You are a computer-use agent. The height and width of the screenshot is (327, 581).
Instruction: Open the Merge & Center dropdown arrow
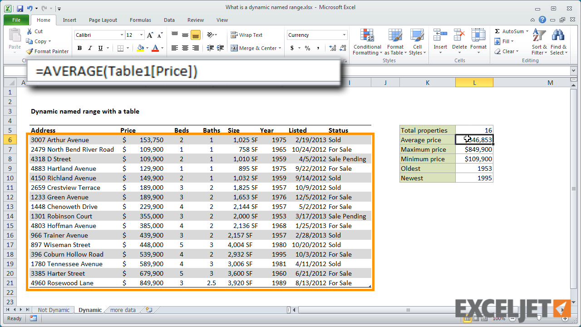[280, 48]
